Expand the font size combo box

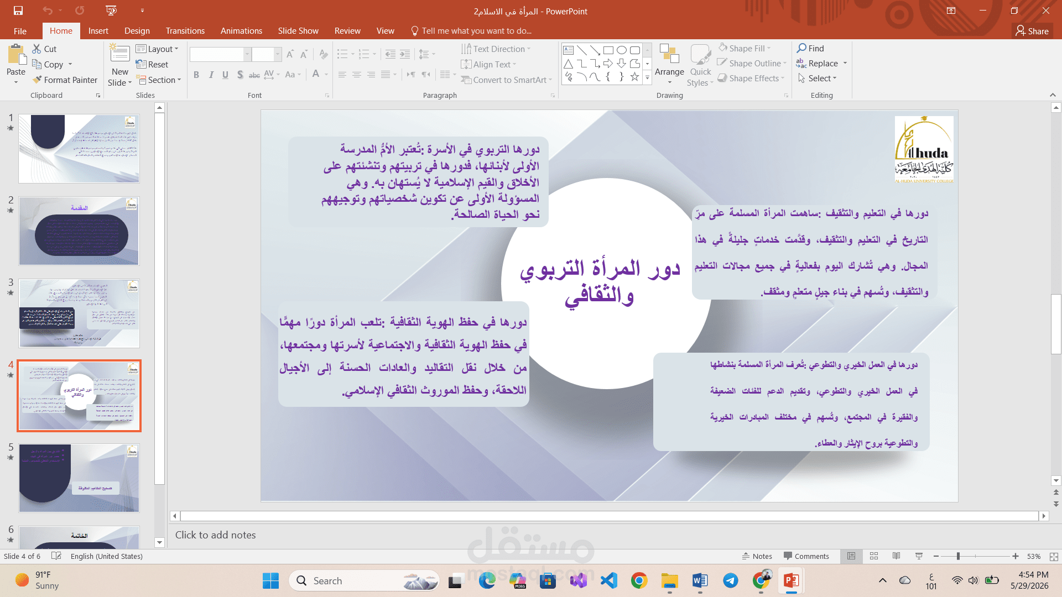coord(278,54)
